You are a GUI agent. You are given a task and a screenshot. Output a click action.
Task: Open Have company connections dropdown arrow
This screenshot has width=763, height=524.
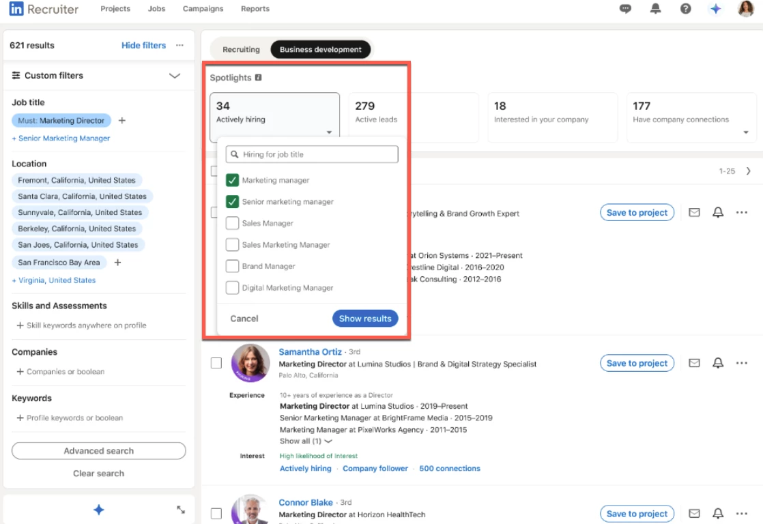coord(745,132)
